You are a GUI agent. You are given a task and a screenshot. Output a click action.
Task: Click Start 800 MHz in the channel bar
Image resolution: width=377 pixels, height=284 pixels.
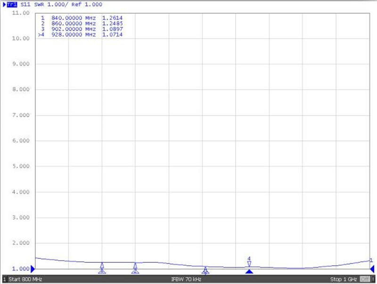(25, 279)
